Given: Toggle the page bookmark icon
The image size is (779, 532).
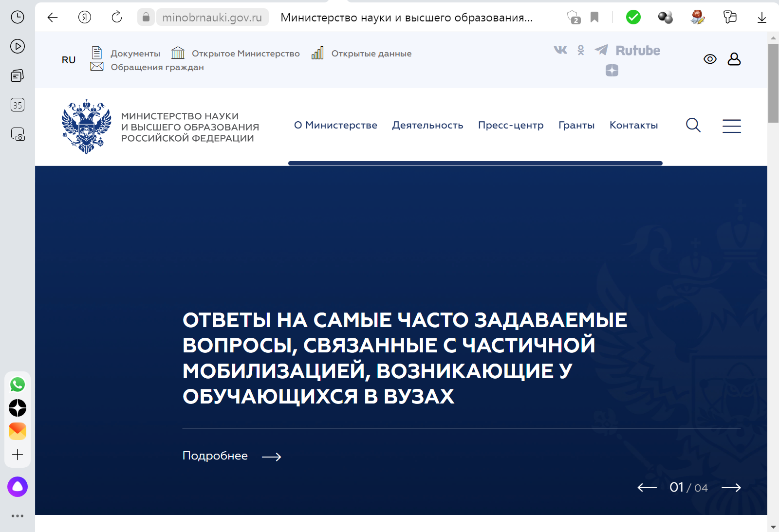Looking at the screenshot, I should point(594,18).
